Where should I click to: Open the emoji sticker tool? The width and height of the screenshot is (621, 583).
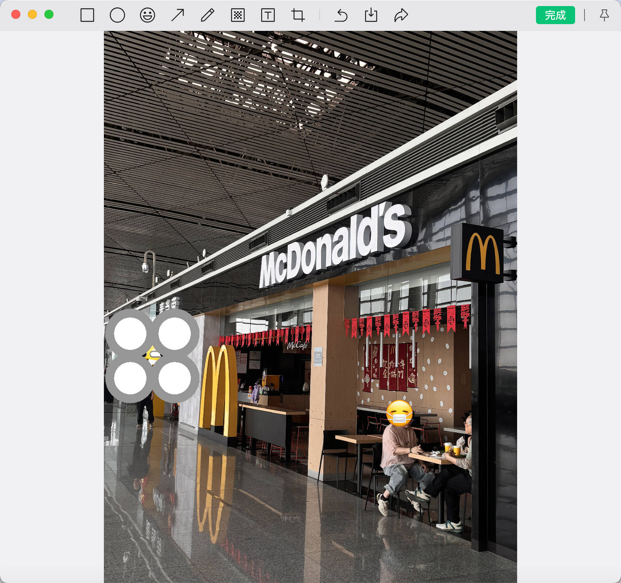[147, 15]
